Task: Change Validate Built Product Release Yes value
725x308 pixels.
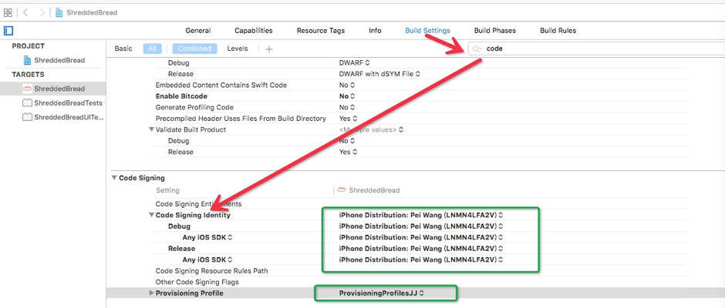Action: [x=348, y=152]
